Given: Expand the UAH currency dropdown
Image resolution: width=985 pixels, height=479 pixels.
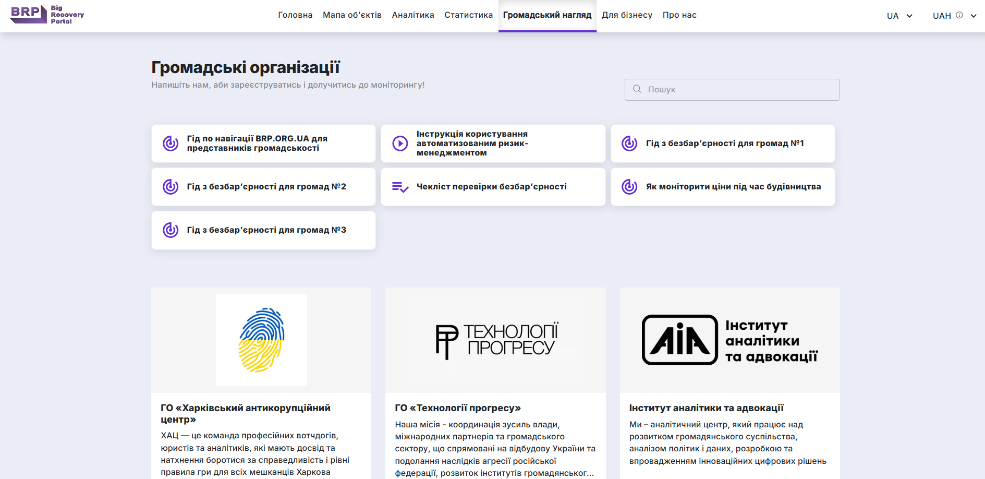Looking at the screenshot, I should tap(973, 16).
